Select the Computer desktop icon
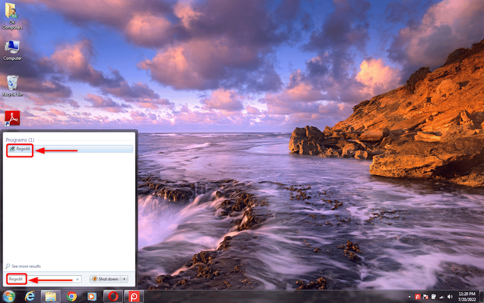484x303 pixels. coord(12,50)
